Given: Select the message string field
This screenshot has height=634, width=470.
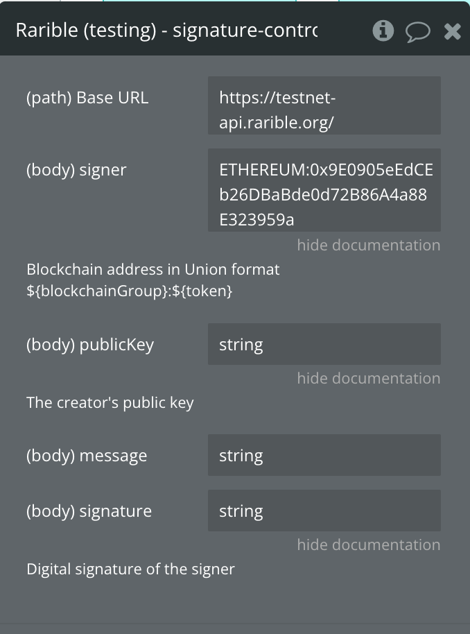Looking at the screenshot, I should [324, 455].
